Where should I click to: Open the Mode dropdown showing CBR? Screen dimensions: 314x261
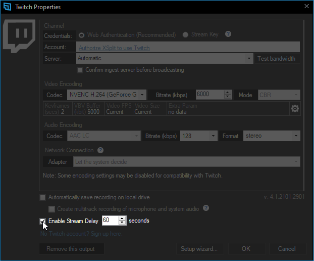coord(279,95)
